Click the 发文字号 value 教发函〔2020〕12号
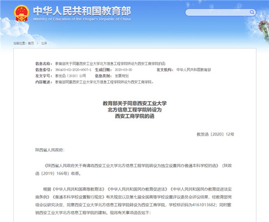This screenshot has height=222, width=269. pyautogui.click(x=70, y=76)
